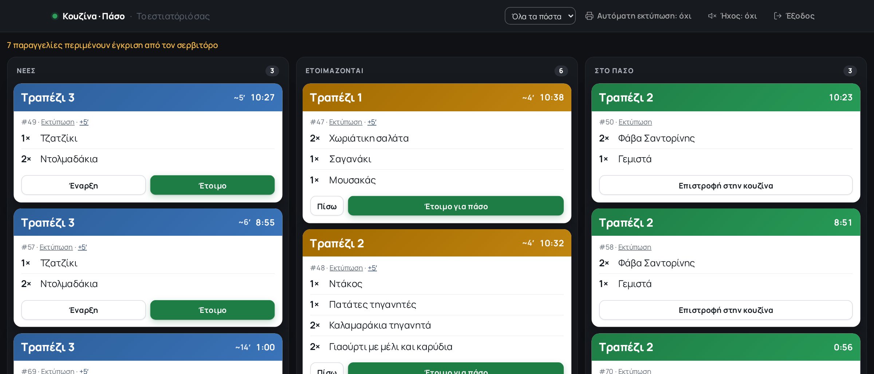Select the 'Τραπέζι 1' card header at 10:38
The image size is (874, 374).
coord(437,98)
